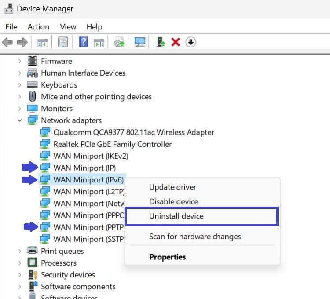Select Realtek PCIe GbE Family Controller
This screenshot has width=330, height=299.
(112, 144)
